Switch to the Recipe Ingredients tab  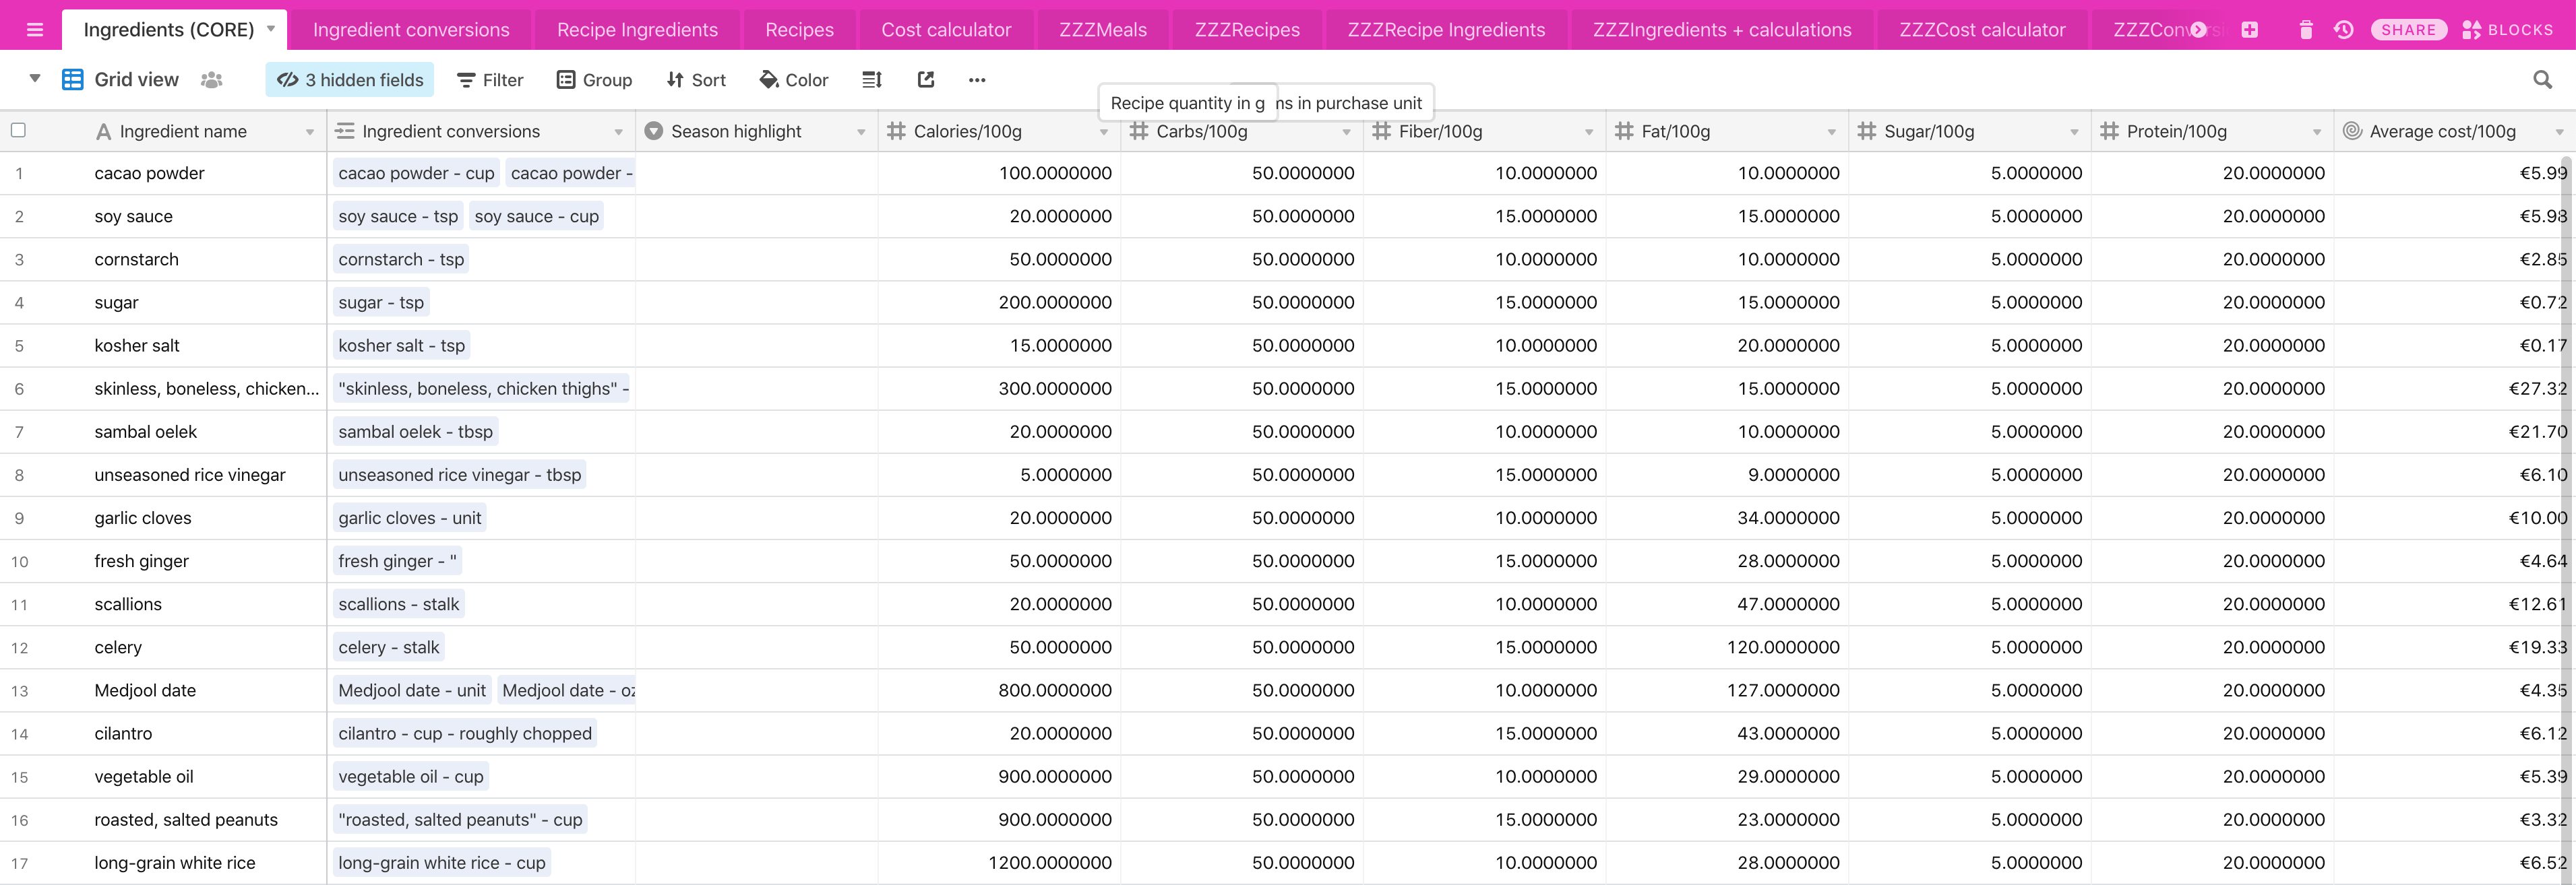click(x=637, y=30)
